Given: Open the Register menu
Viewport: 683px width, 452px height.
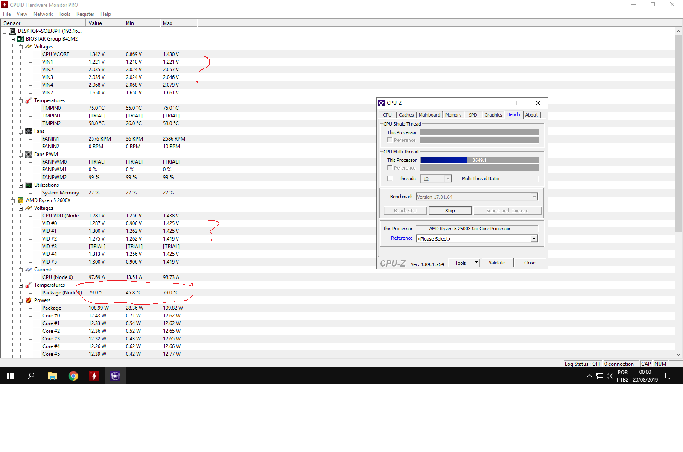Looking at the screenshot, I should [x=85, y=14].
